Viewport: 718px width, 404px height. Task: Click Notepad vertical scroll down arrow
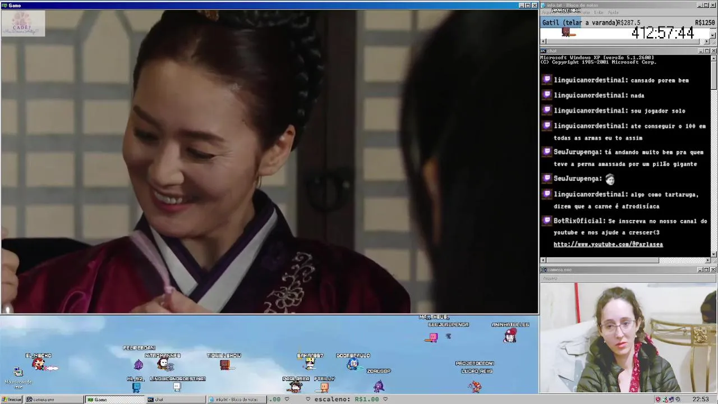(x=714, y=35)
